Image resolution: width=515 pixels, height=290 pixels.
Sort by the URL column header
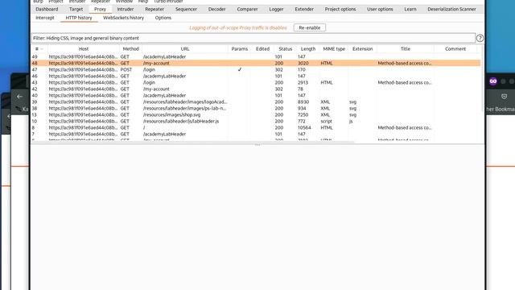tap(185, 49)
